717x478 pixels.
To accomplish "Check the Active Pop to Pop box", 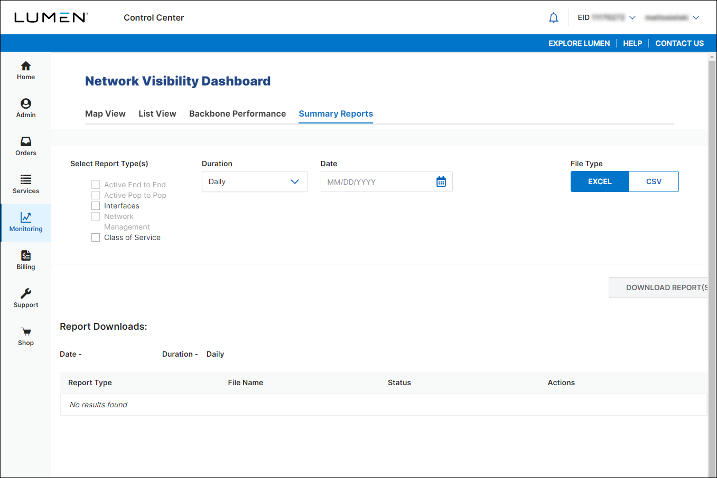I will pos(96,195).
